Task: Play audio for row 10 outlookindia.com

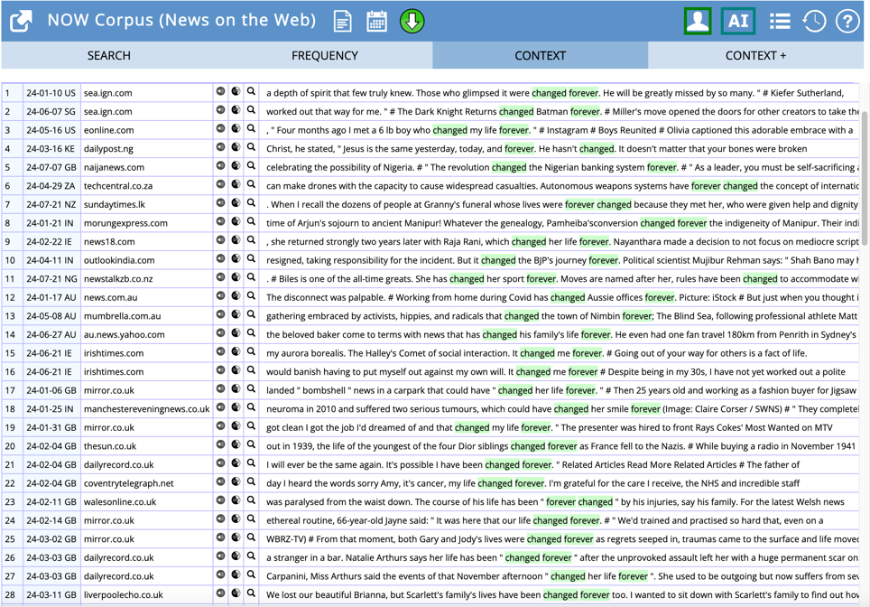Action: [x=221, y=259]
